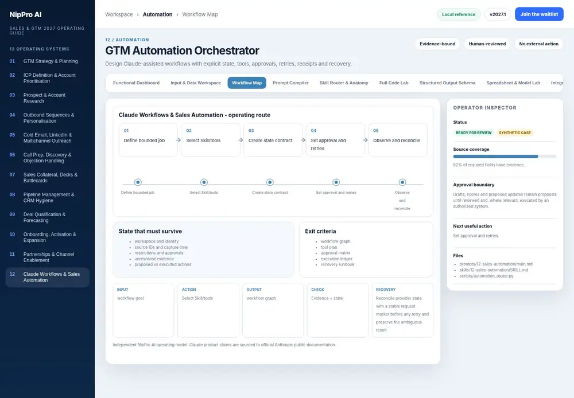
Task: Click the Observe and reconcile timeline node
Action: (402, 182)
